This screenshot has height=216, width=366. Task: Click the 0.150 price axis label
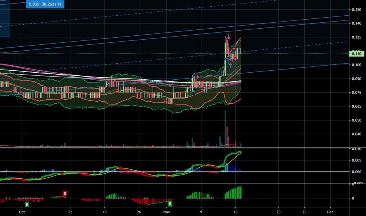coord(357,9)
